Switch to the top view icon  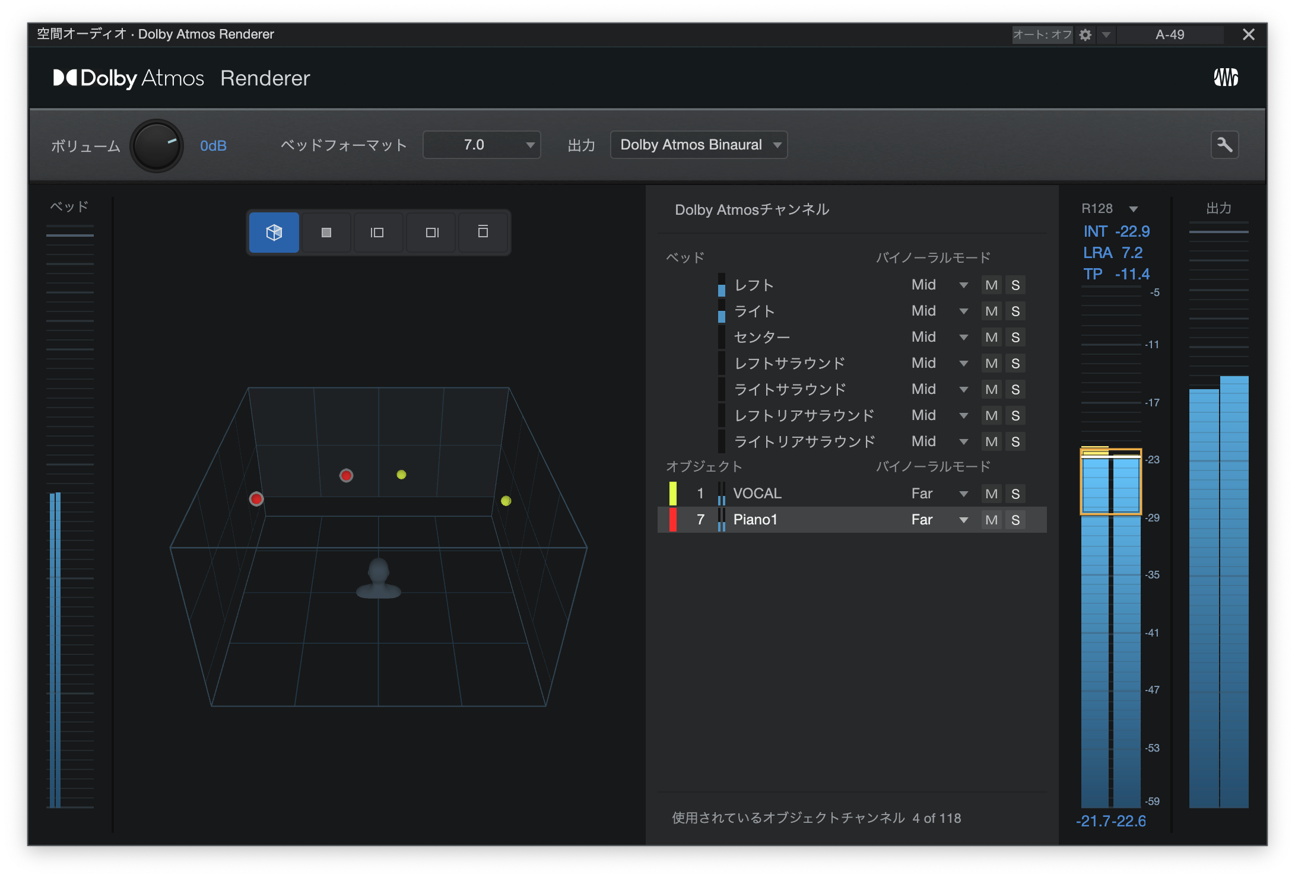point(326,233)
